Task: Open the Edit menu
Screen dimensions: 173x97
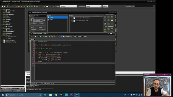Action: pyautogui.click(x=6, y=4)
